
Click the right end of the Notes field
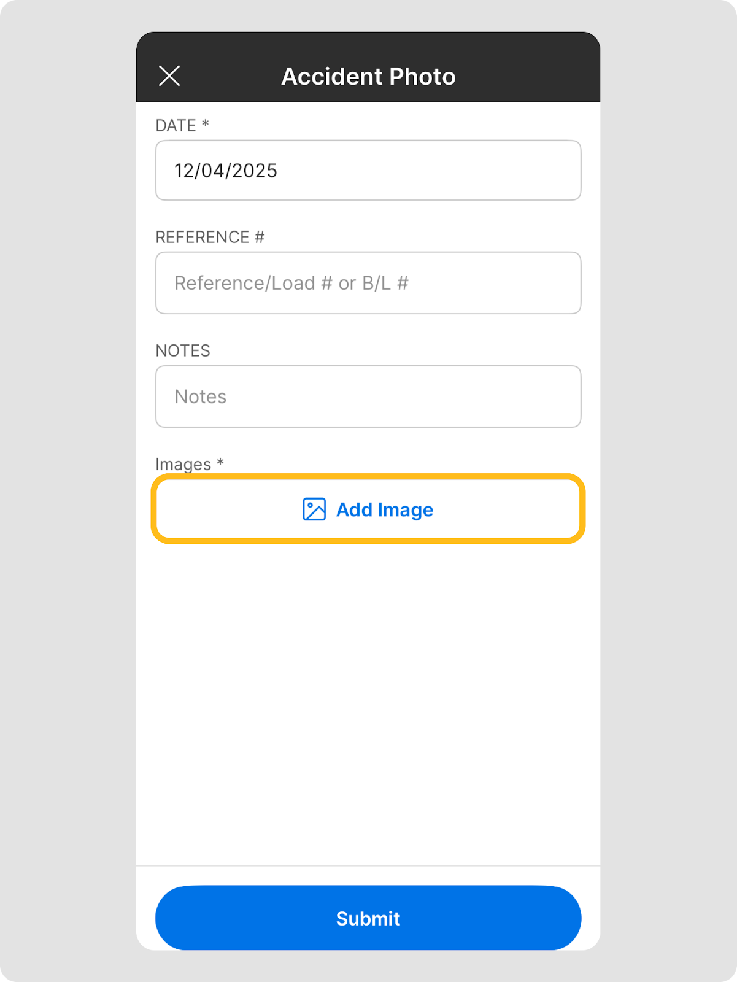click(552, 396)
